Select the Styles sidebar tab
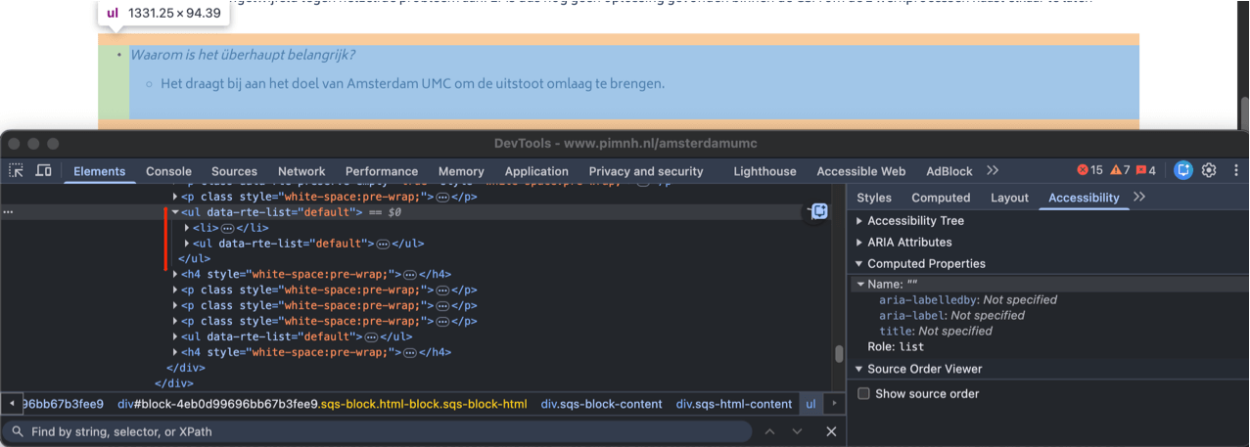This screenshot has width=1250, height=447. tap(873, 198)
